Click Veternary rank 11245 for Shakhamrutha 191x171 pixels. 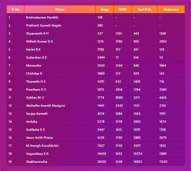(x=163, y=162)
